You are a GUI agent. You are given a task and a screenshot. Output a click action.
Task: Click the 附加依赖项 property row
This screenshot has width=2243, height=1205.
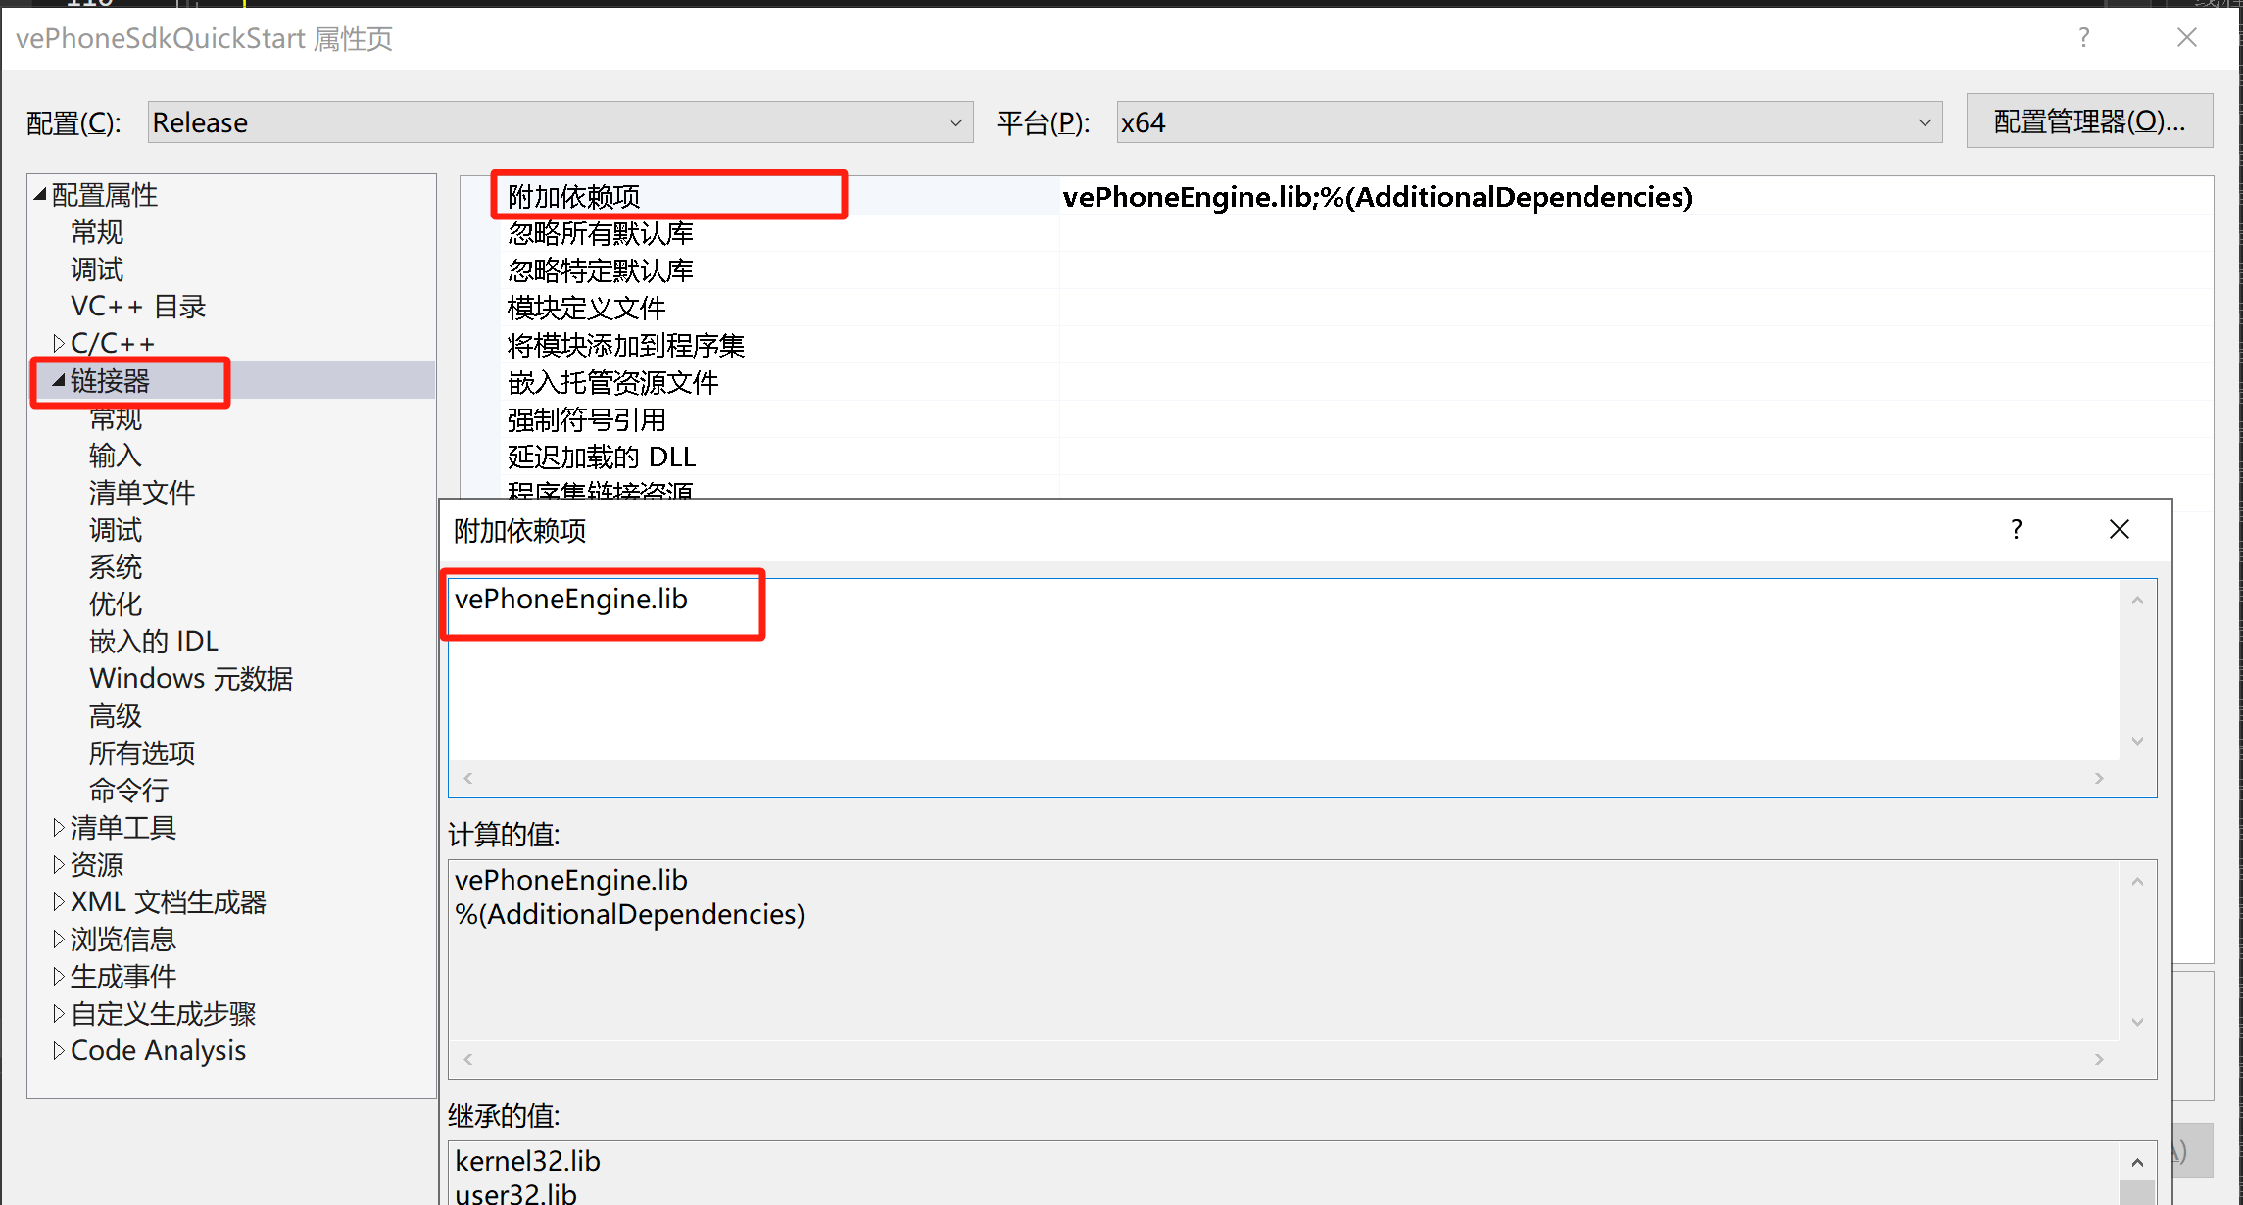click(574, 197)
